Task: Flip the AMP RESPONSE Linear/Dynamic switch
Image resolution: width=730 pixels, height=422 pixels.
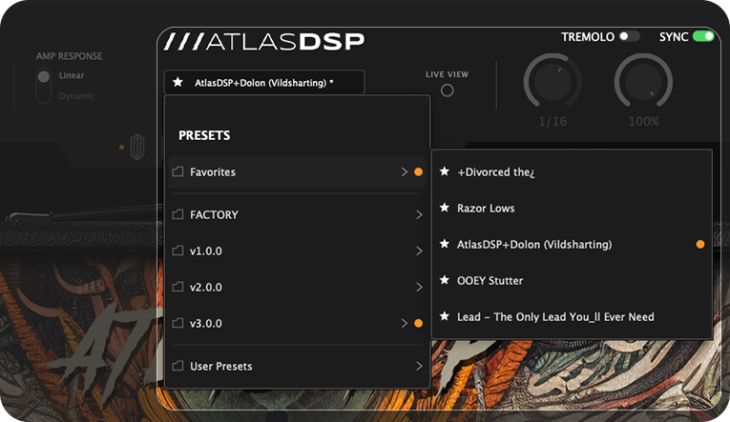Action: (x=44, y=86)
